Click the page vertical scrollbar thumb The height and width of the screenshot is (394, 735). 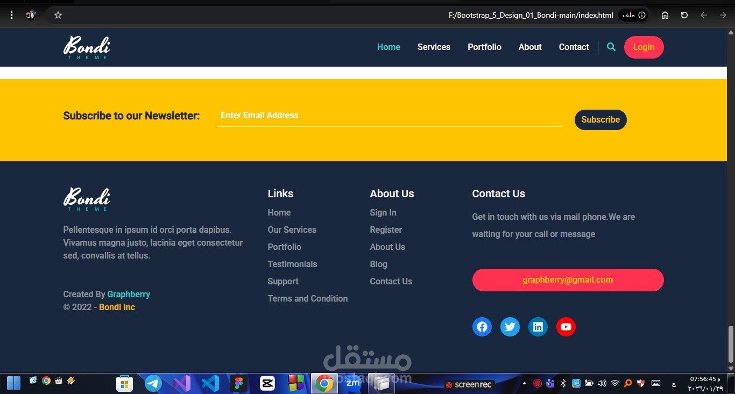[731, 344]
